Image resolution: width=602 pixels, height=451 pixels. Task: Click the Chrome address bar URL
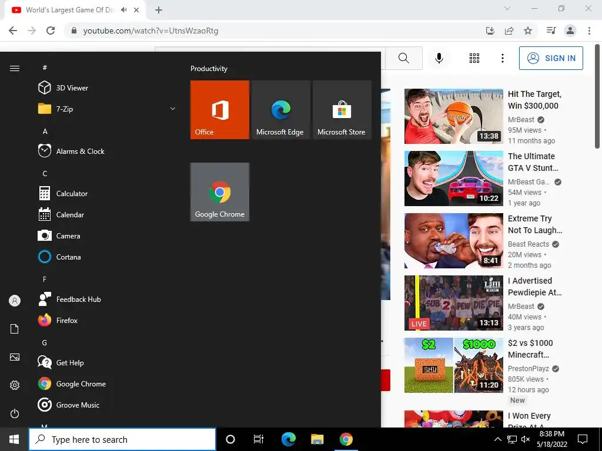pos(151,31)
